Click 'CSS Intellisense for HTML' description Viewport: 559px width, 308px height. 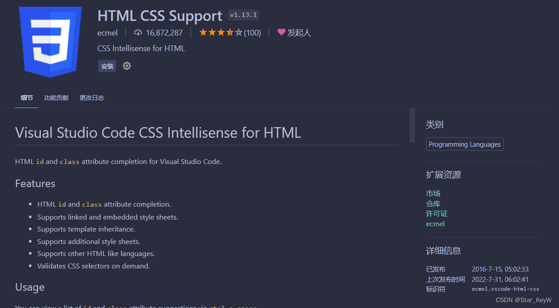coord(141,48)
